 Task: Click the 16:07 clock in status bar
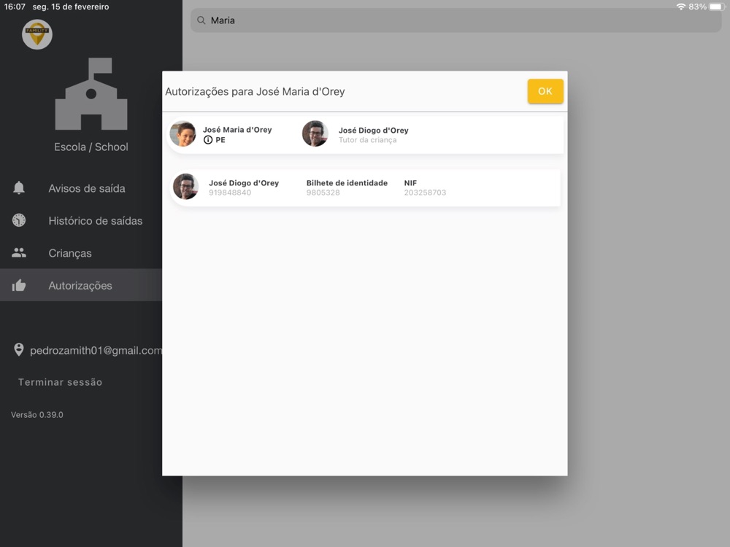15,7
